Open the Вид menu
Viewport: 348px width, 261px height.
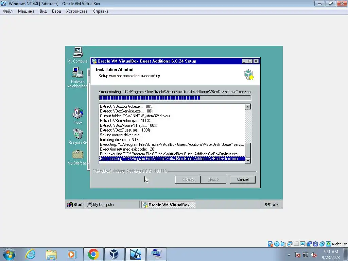(43, 11)
